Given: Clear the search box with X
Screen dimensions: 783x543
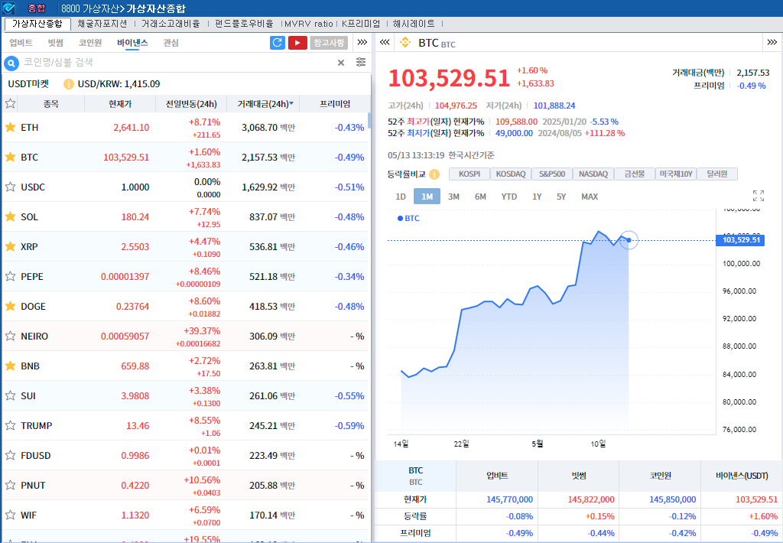Looking at the screenshot, I should 340,63.
